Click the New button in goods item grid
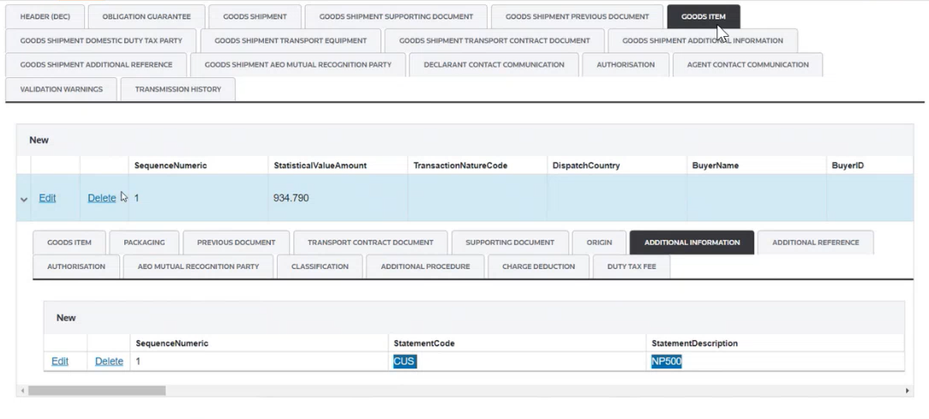Image resolution: width=929 pixels, height=419 pixels. 39,140
